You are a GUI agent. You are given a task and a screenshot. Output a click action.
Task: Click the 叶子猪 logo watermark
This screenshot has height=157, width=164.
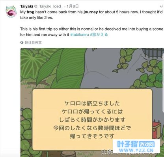127,144
